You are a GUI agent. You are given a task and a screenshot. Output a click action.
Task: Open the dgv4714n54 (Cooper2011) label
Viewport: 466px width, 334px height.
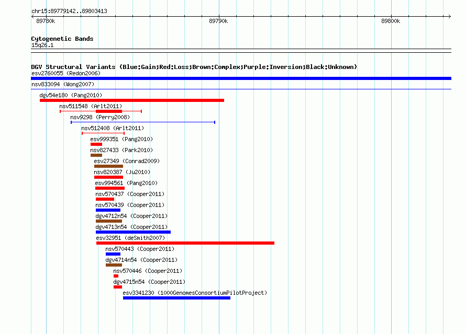(141, 260)
